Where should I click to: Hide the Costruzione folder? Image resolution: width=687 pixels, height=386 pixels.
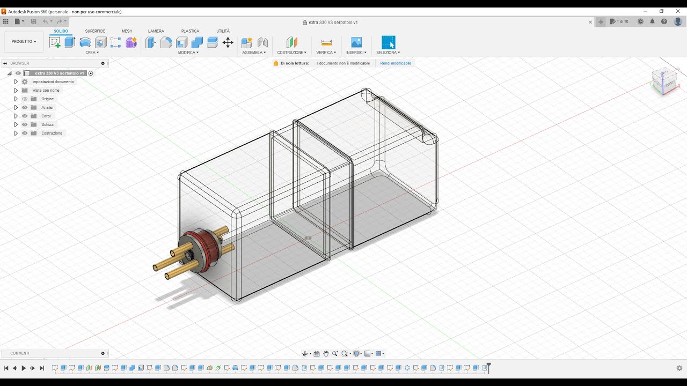click(25, 133)
